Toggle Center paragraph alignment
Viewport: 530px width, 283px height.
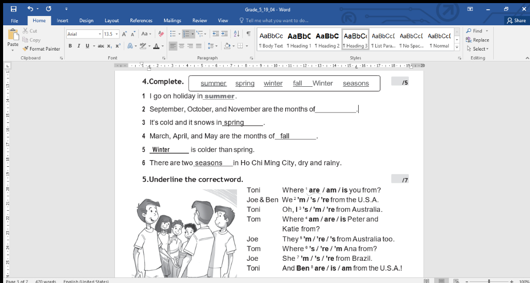182,46
